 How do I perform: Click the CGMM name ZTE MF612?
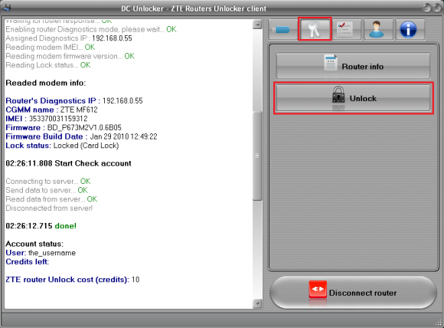coord(79,110)
